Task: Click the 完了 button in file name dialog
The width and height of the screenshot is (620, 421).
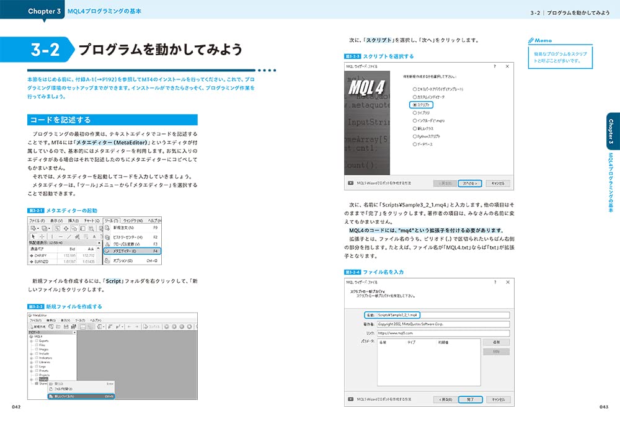Action: pos(470,399)
